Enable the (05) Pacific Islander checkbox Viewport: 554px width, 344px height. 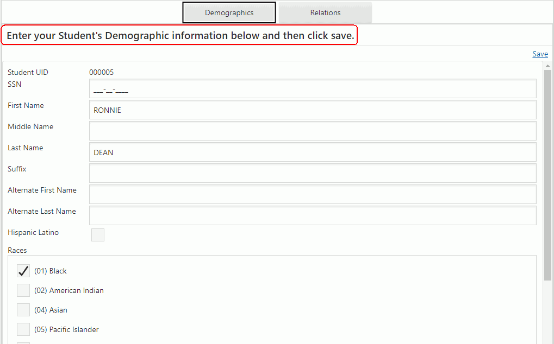coord(23,329)
